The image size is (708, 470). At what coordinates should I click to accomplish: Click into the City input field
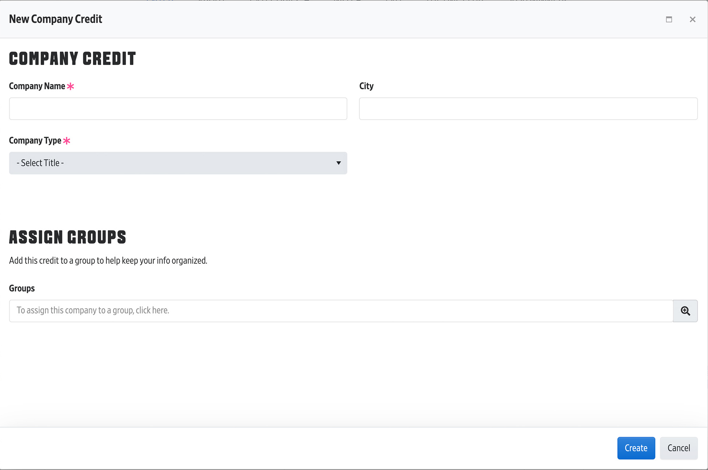point(528,109)
